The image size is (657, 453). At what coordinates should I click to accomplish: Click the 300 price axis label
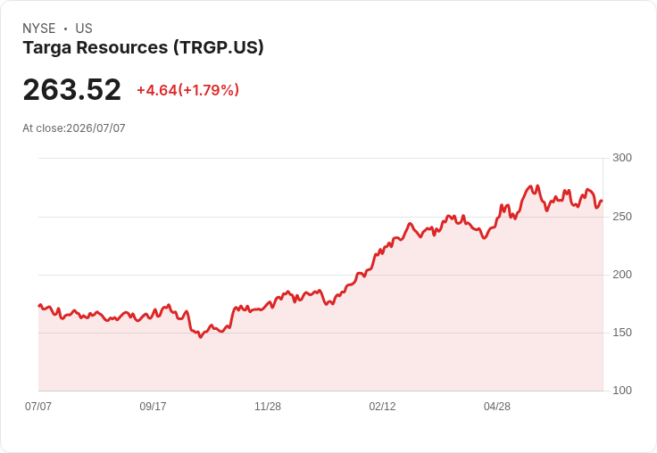tap(622, 158)
